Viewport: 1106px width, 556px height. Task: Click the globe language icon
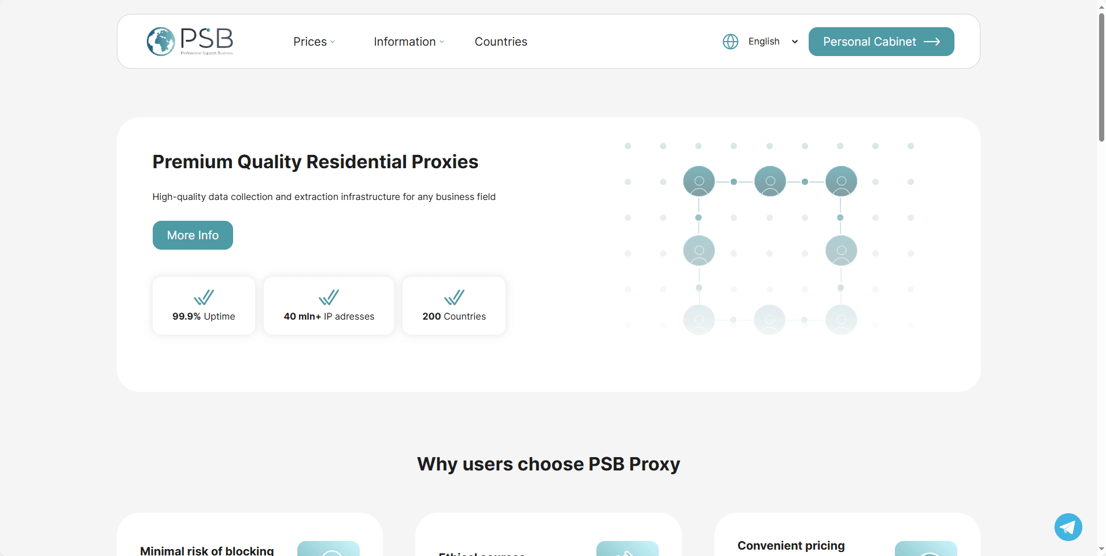pos(730,41)
